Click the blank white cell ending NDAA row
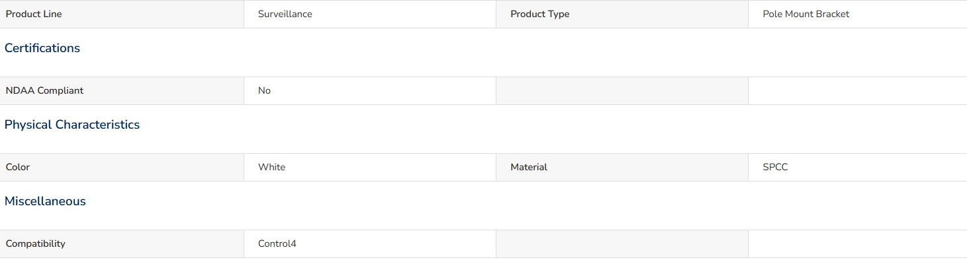This screenshot has width=967, height=260. pyautogui.click(x=858, y=90)
